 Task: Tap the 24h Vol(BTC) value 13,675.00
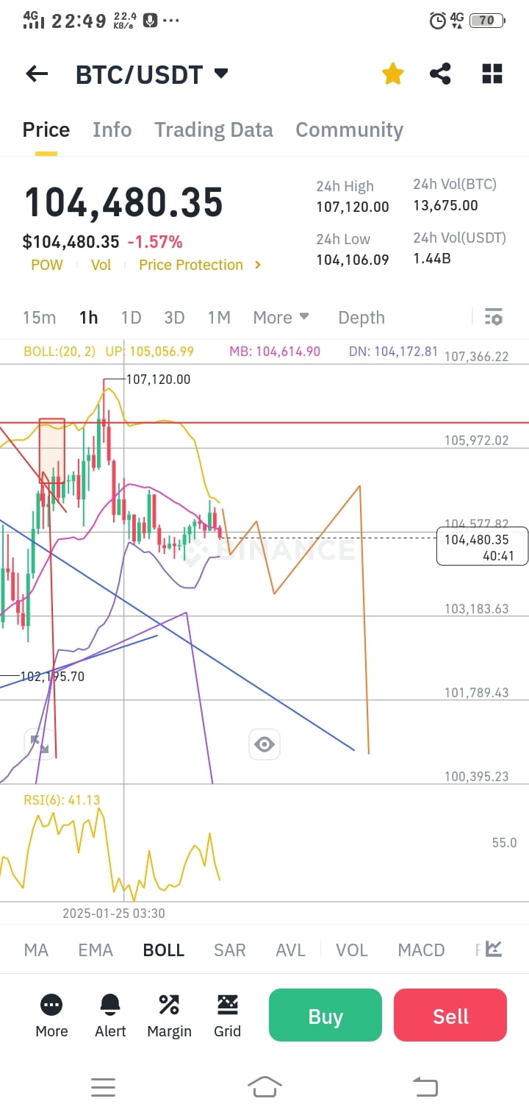(x=445, y=206)
